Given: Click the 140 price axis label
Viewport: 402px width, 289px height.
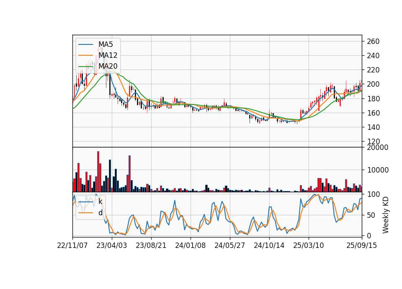Looking at the screenshot, I should pyautogui.click(x=373, y=127).
